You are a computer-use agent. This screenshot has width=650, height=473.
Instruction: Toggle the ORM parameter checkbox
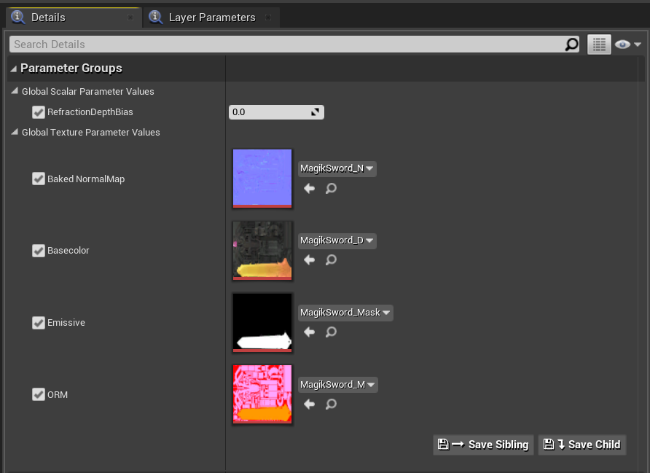click(x=39, y=394)
